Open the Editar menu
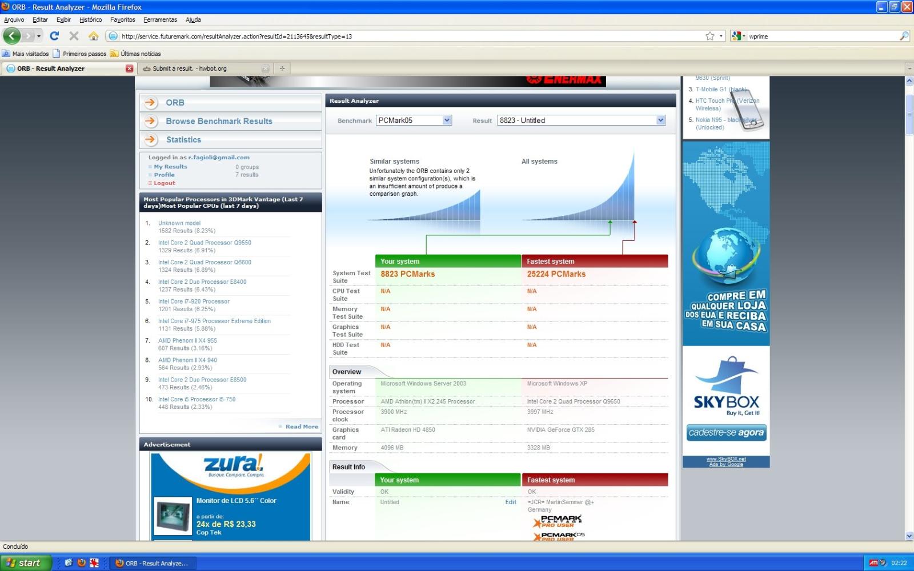Screen dimensions: 914x571 pos(40,19)
